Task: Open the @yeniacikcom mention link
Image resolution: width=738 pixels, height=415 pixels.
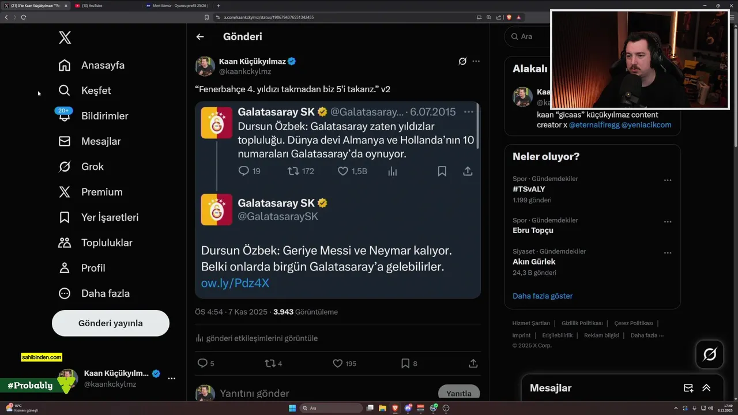Action: [x=646, y=124]
